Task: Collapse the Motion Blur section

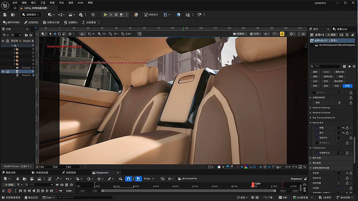Action: pos(310,123)
